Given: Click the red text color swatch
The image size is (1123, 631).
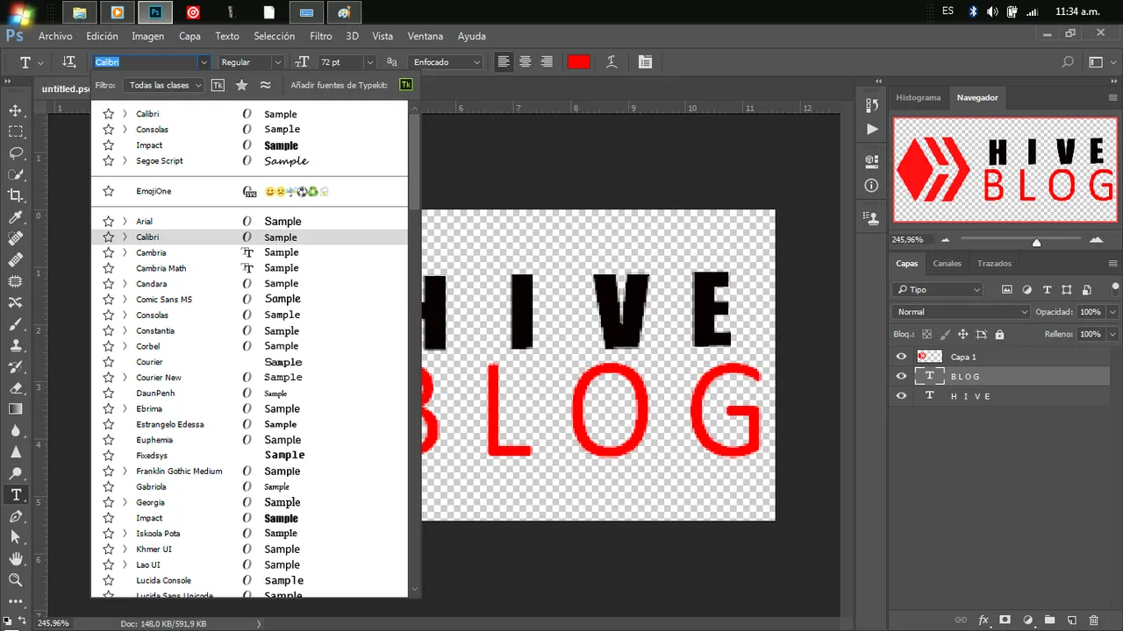Looking at the screenshot, I should tap(578, 61).
